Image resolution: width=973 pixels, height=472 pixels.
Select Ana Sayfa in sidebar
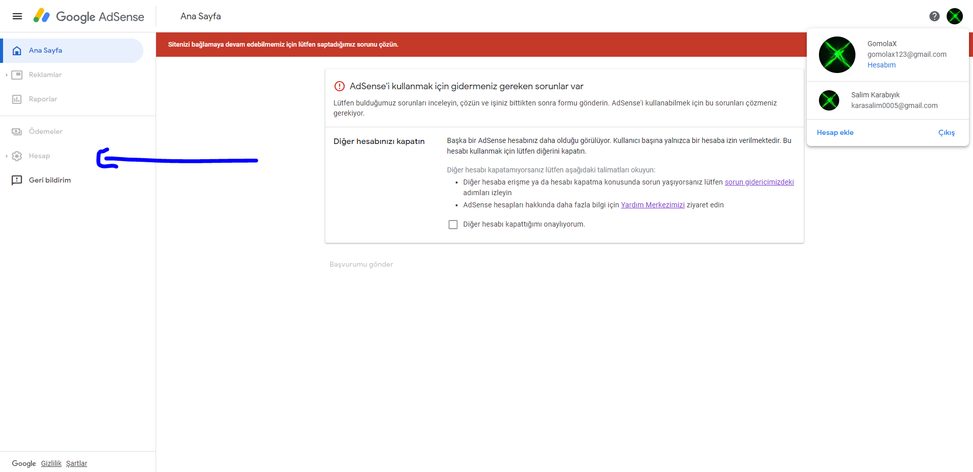click(x=72, y=51)
